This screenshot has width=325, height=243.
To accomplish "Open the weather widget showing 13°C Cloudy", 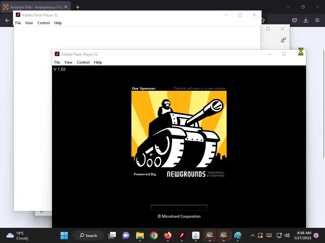I will coord(18,235).
